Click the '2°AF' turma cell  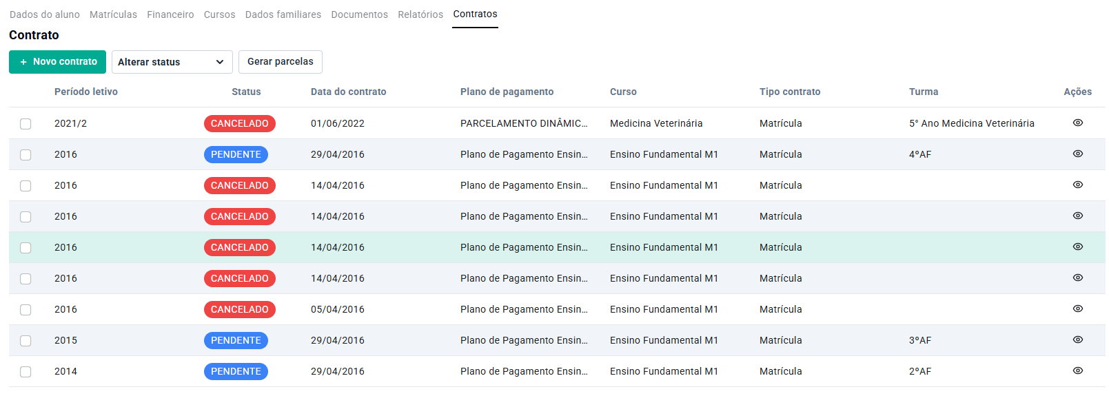tap(920, 371)
